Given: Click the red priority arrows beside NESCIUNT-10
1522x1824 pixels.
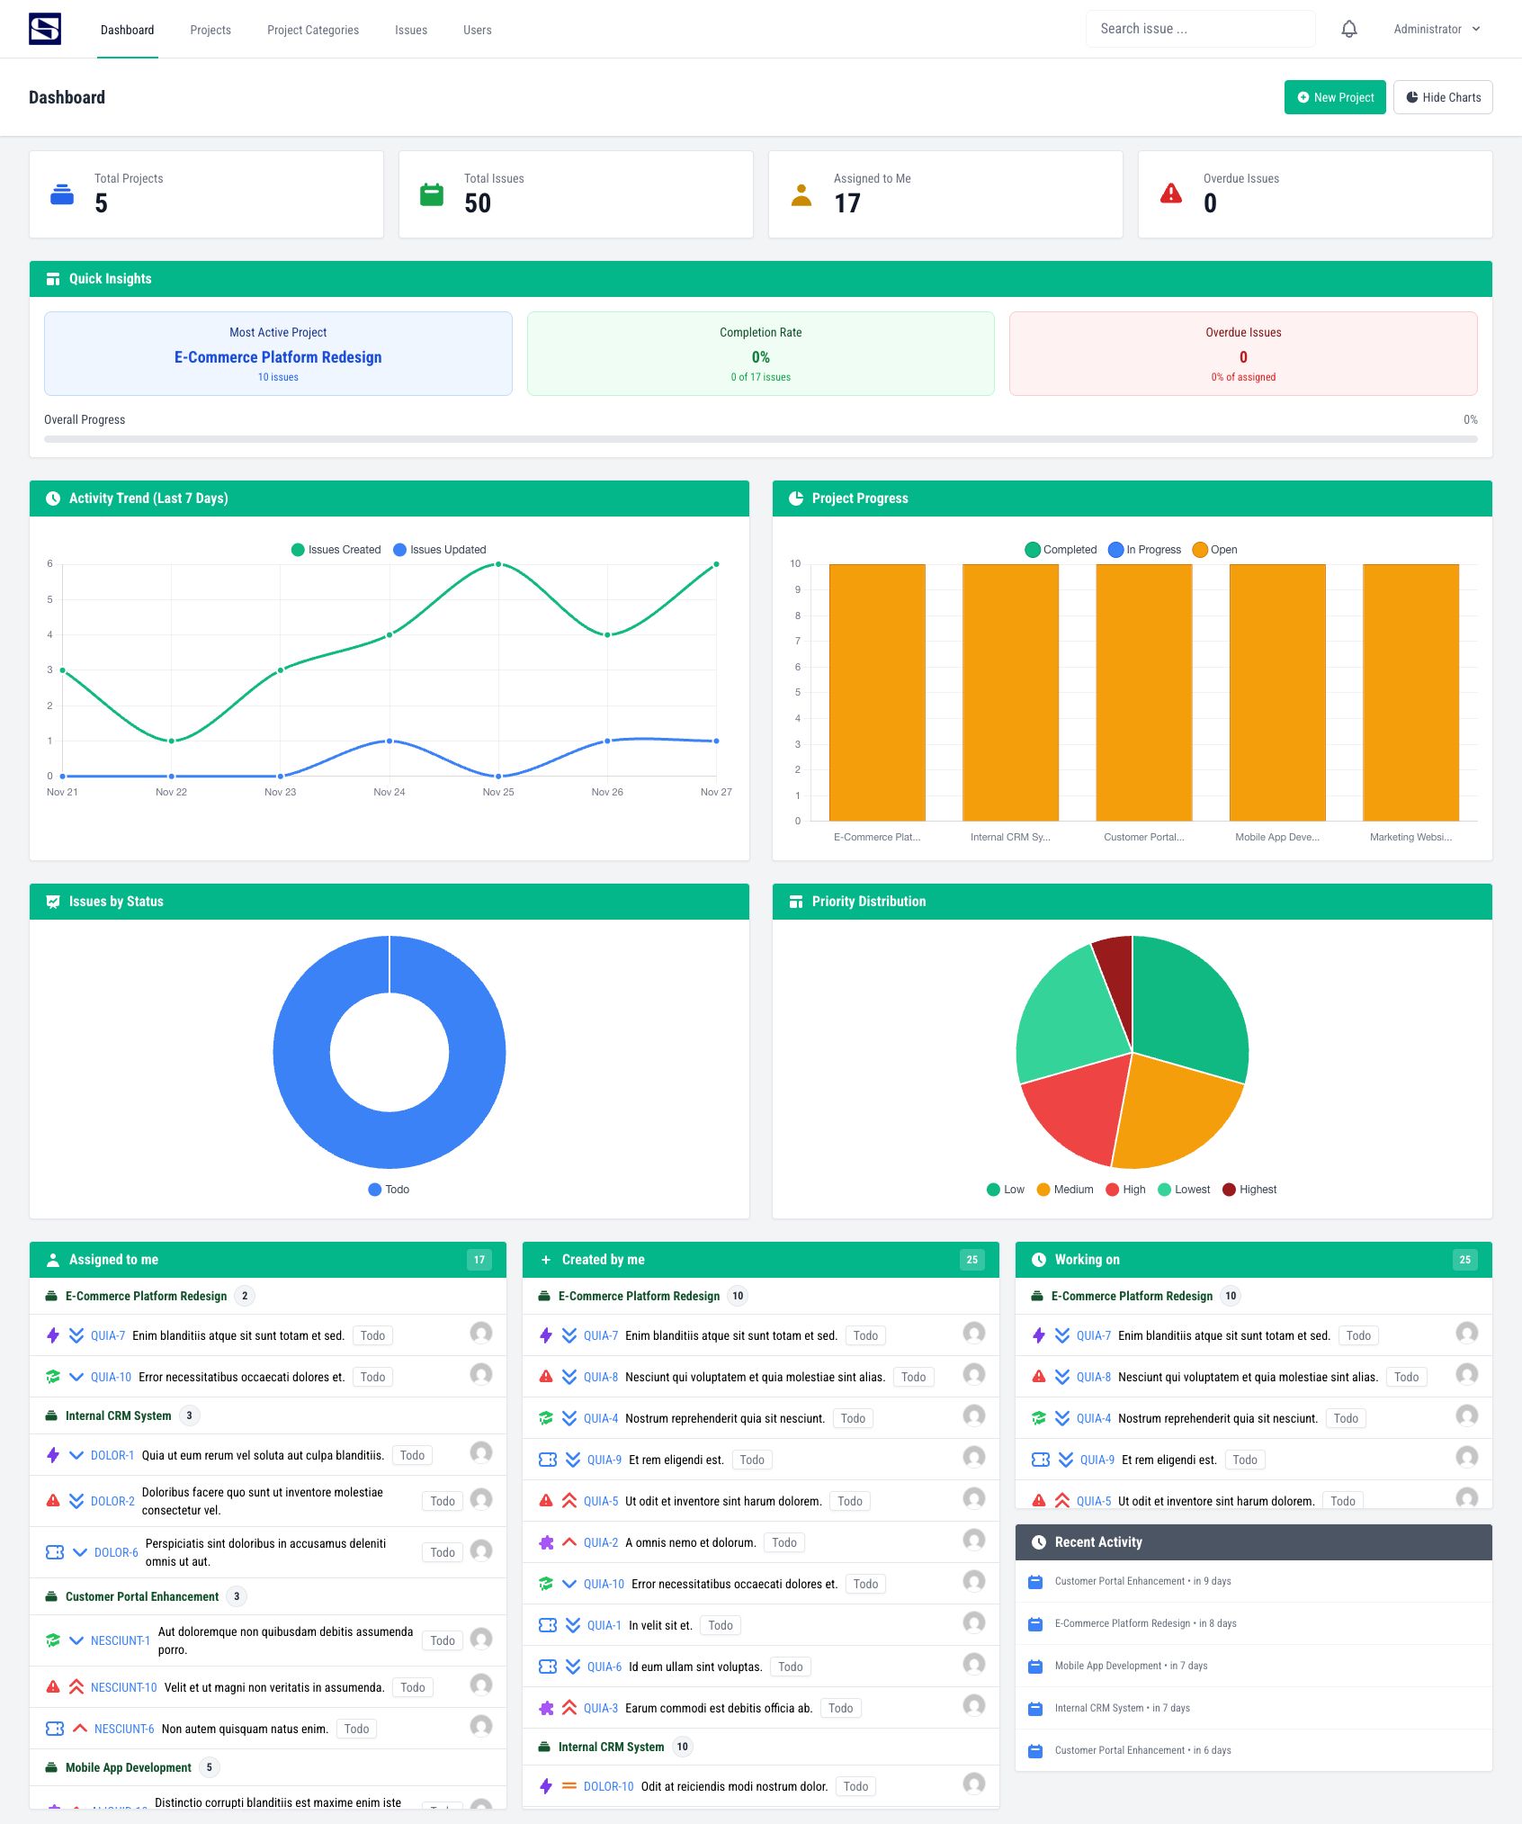Looking at the screenshot, I should tap(76, 1687).
